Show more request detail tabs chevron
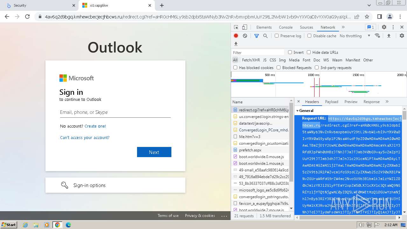This screenshot has width=407, height=229. pos(387,102)
